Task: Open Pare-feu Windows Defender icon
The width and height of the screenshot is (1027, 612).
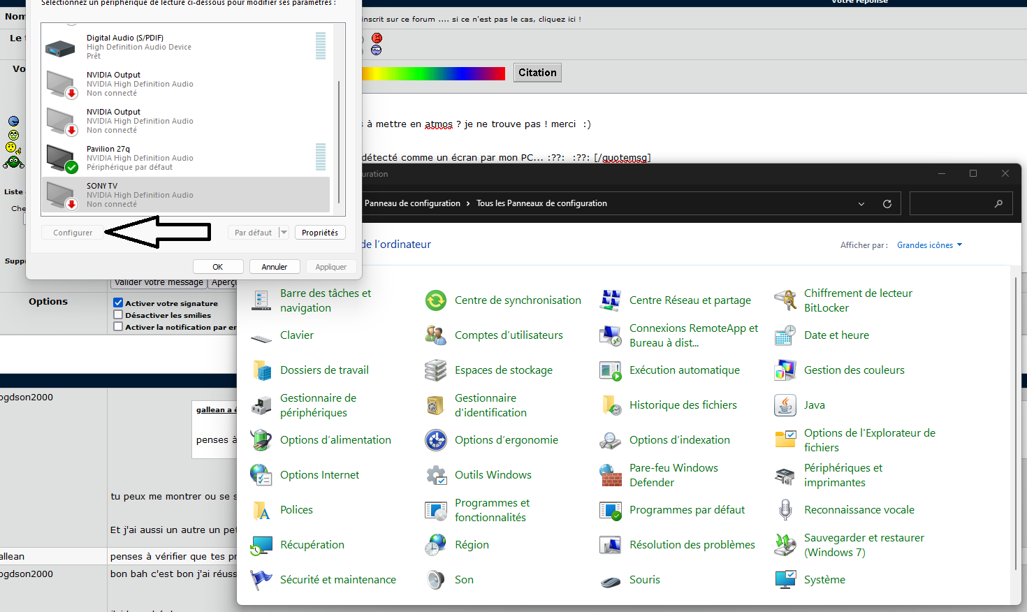Action: pyautogui.click(x=611, y=475)
